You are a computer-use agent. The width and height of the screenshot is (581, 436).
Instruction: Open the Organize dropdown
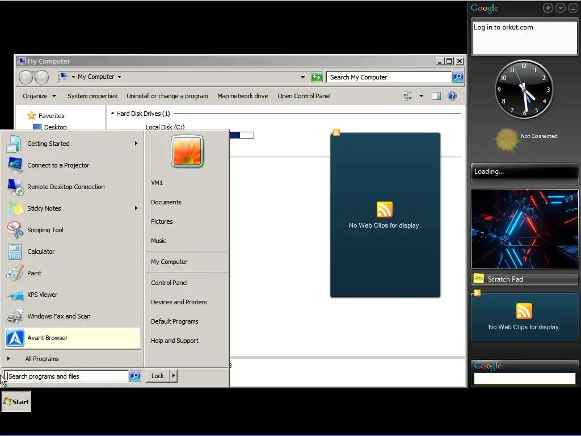point(39,96)
